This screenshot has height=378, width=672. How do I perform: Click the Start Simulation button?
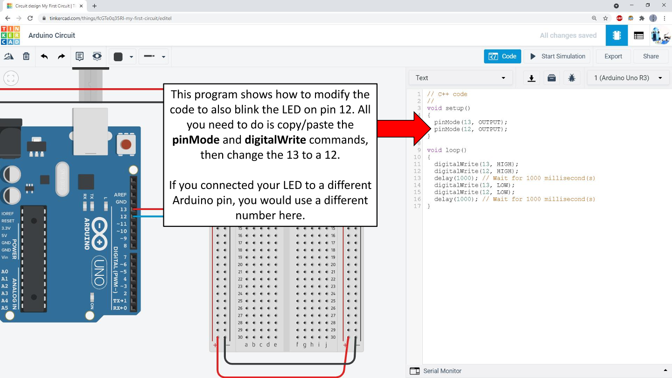click(x=557, y=56)
